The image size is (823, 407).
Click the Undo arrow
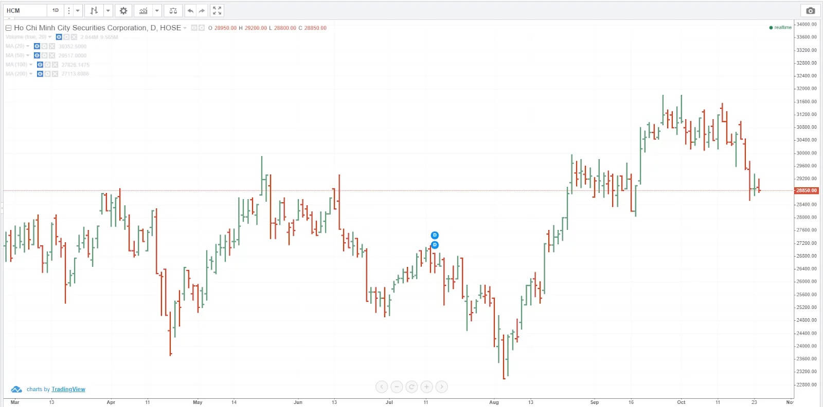[x=190, y=10]
